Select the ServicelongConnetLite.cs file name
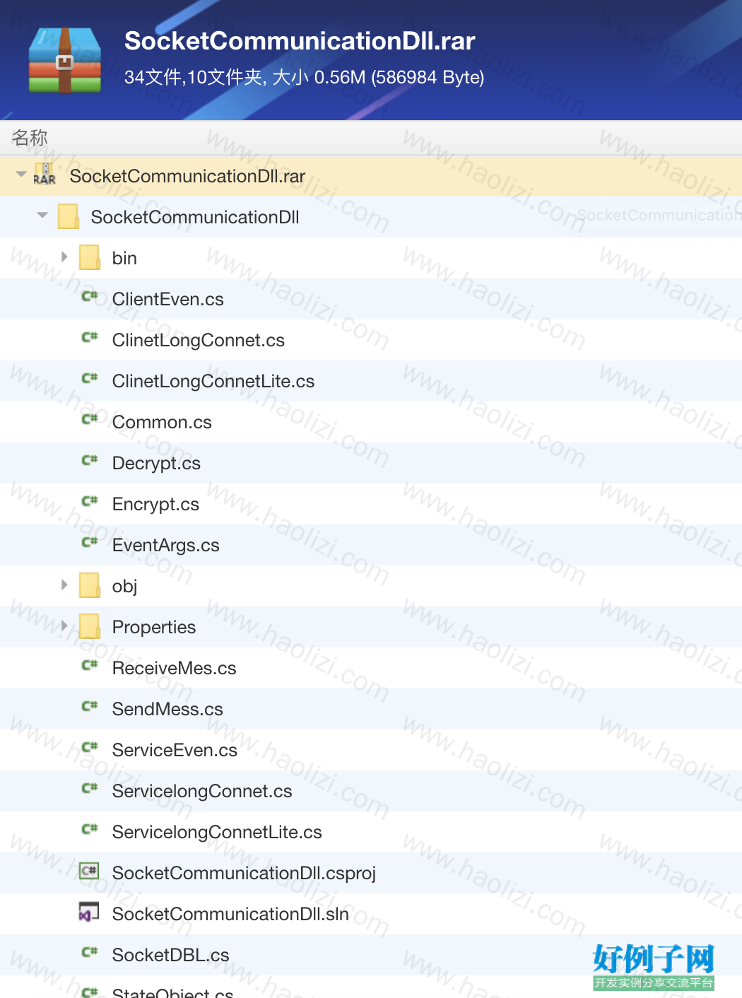 (217, 832)
